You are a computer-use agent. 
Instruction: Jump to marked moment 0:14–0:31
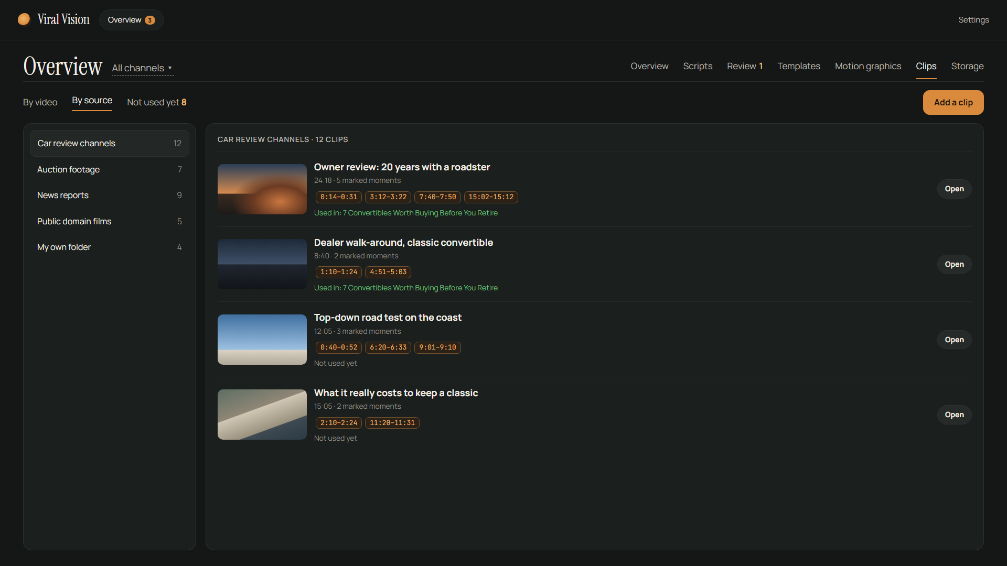click(x=338, y=197)
